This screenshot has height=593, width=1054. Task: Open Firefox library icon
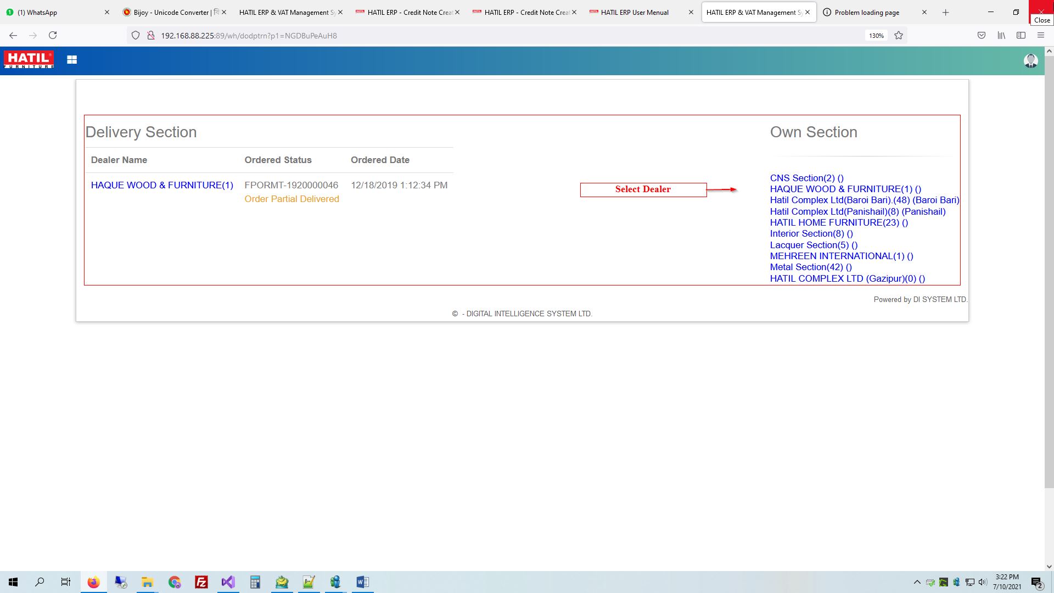[1001, 35]
